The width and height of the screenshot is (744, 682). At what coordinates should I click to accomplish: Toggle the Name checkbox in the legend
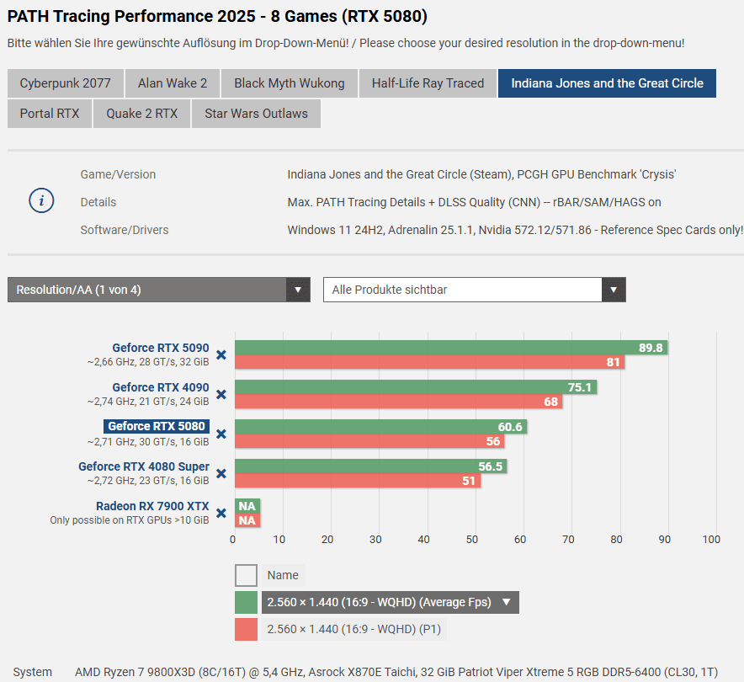pos(246,575)
